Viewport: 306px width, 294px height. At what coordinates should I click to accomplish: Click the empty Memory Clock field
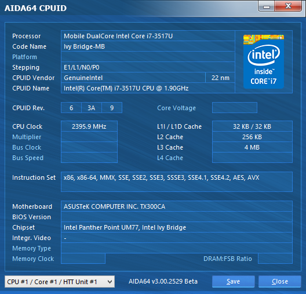(83, 259)
